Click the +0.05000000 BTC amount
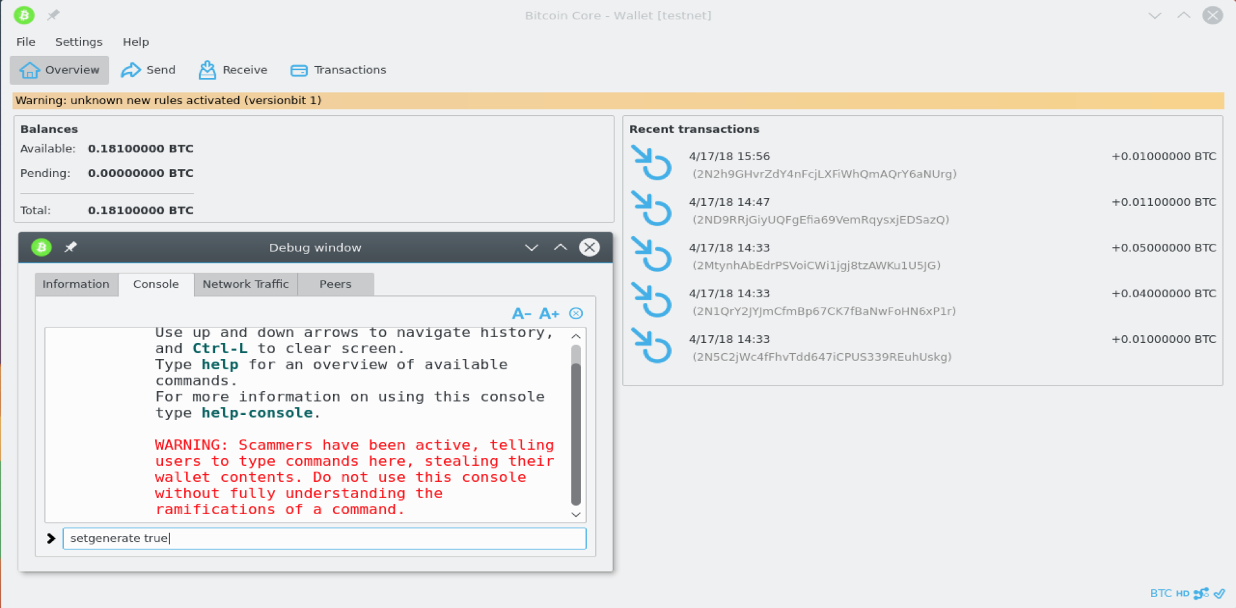 [x=1164, y=248]
